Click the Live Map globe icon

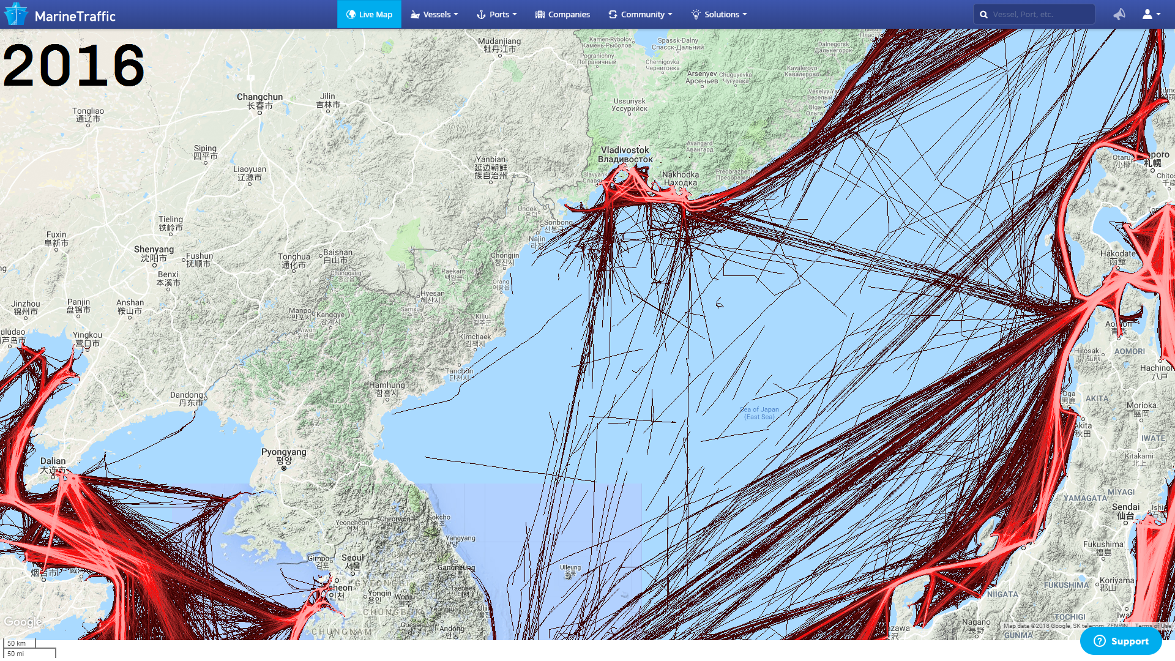[351, 15]
